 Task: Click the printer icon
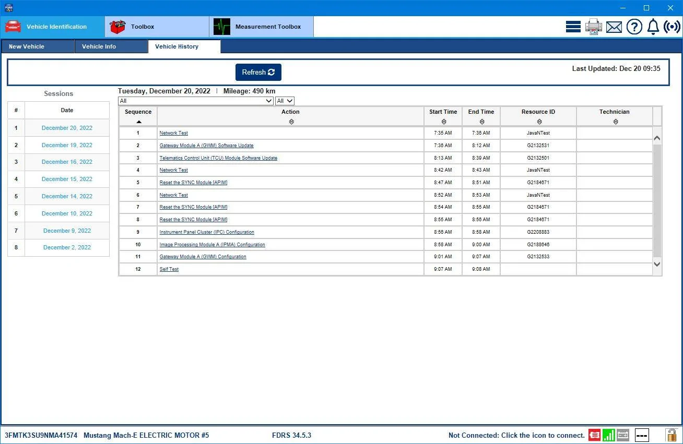point(594,27)
